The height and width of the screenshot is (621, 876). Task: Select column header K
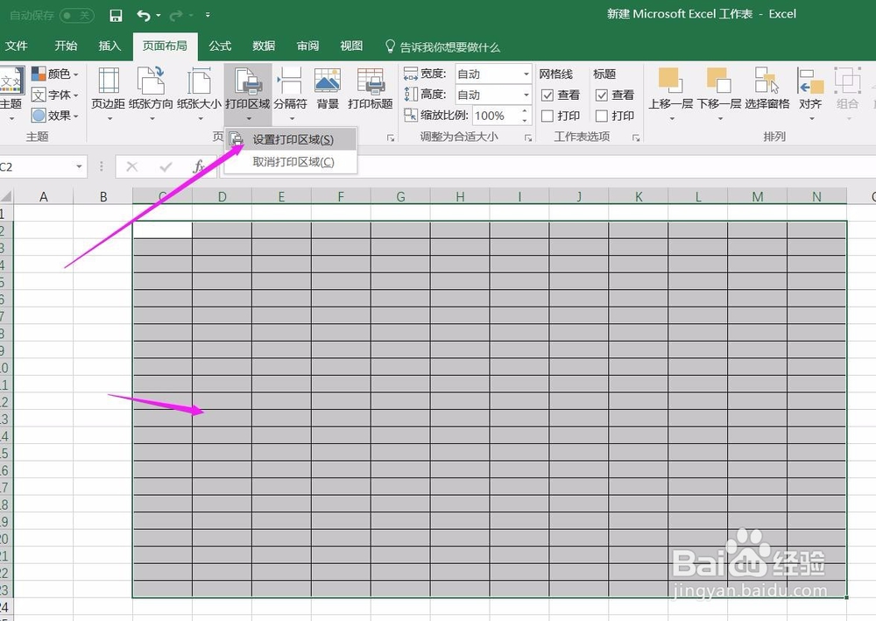coord(638,196)
